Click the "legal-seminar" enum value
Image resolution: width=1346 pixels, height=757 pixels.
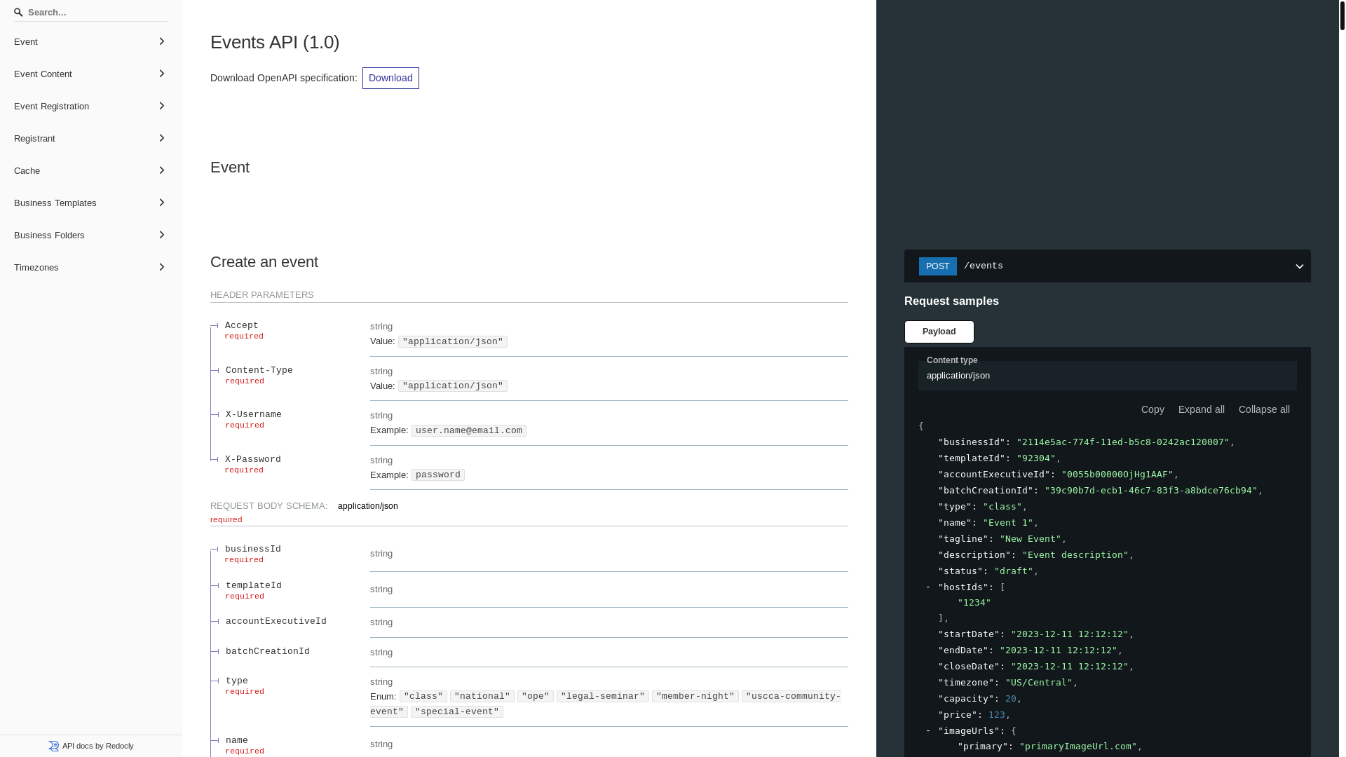click(603, 697)
